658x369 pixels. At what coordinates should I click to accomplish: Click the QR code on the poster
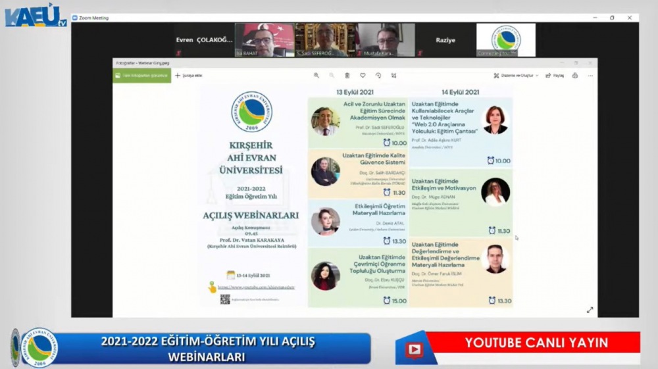[x=225, y=299]
